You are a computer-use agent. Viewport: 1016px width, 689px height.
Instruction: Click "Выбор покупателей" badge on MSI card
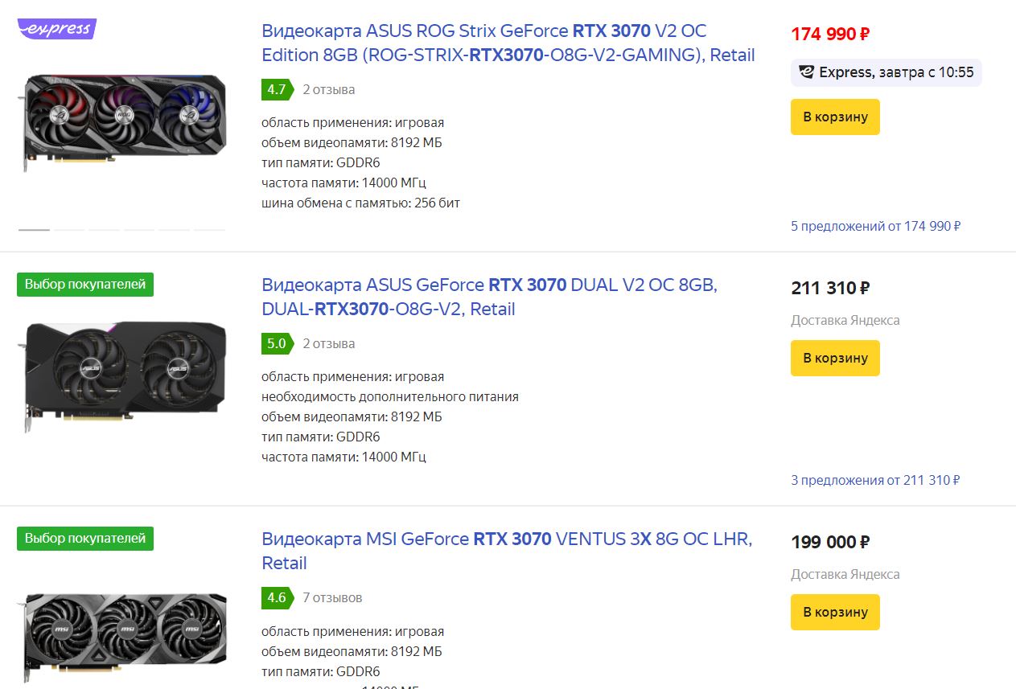(x=85, y=538)
